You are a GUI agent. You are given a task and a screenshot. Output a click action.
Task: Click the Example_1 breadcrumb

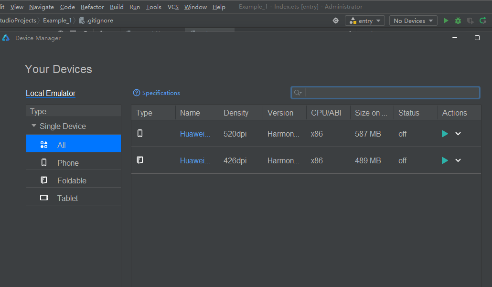[x=57, y=21]
